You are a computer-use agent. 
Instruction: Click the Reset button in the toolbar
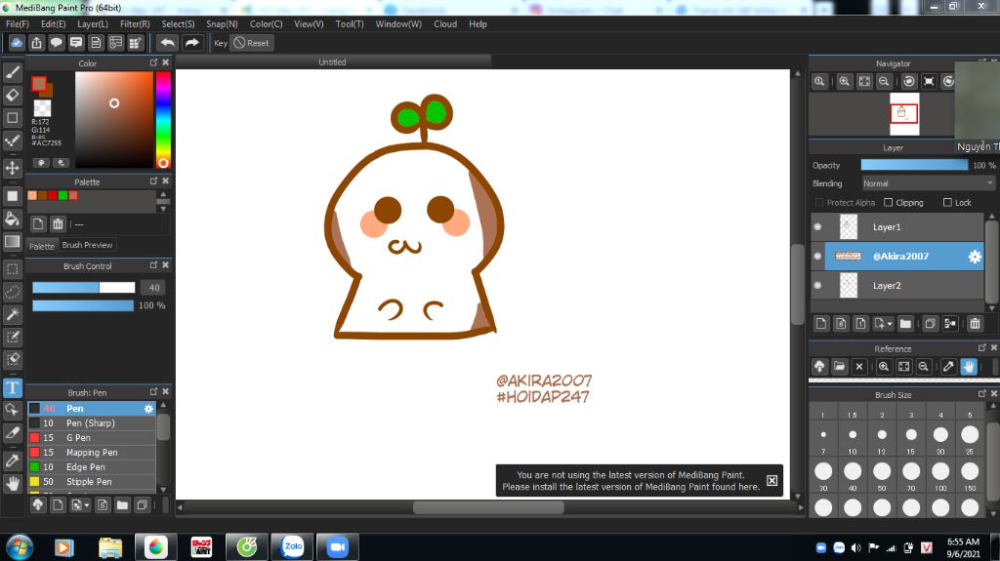coord(251,43)
